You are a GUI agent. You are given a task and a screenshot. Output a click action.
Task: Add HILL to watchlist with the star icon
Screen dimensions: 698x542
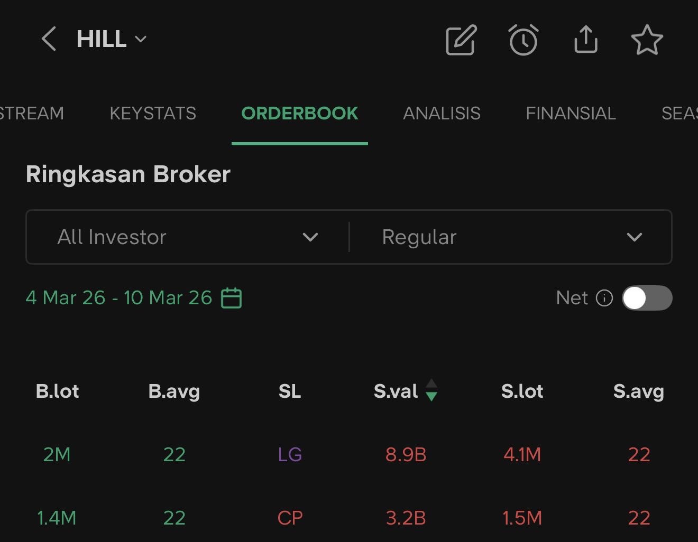(647, 40)
